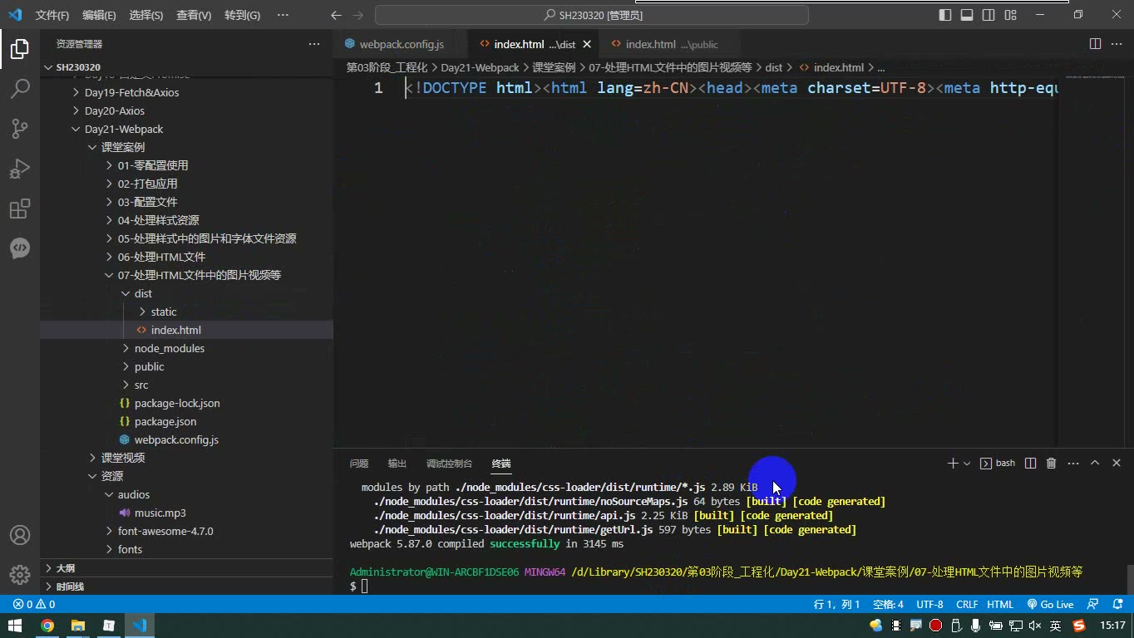Toggle the primary side bar layout button

pos(945,15)
